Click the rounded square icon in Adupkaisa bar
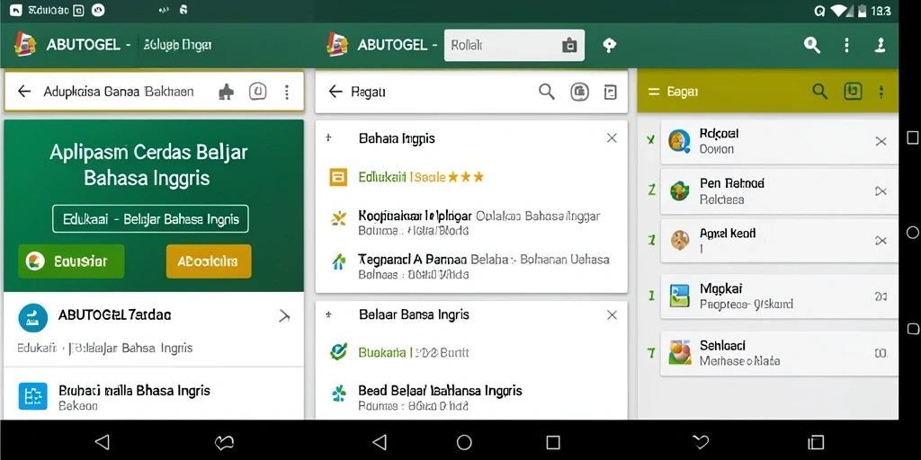Screen dimensions: 921x460 258,91
